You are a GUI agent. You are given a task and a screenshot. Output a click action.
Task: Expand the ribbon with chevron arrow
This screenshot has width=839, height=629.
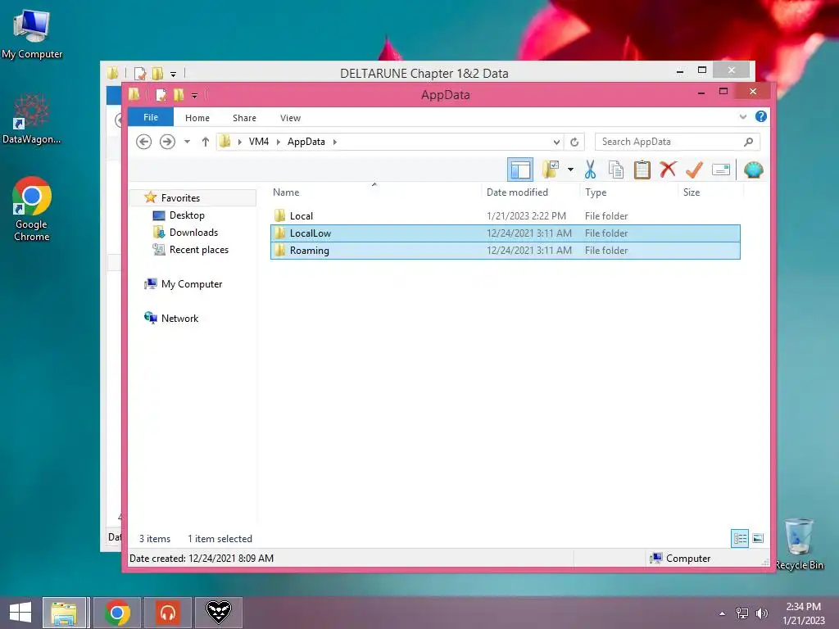[x=742, y=116]
